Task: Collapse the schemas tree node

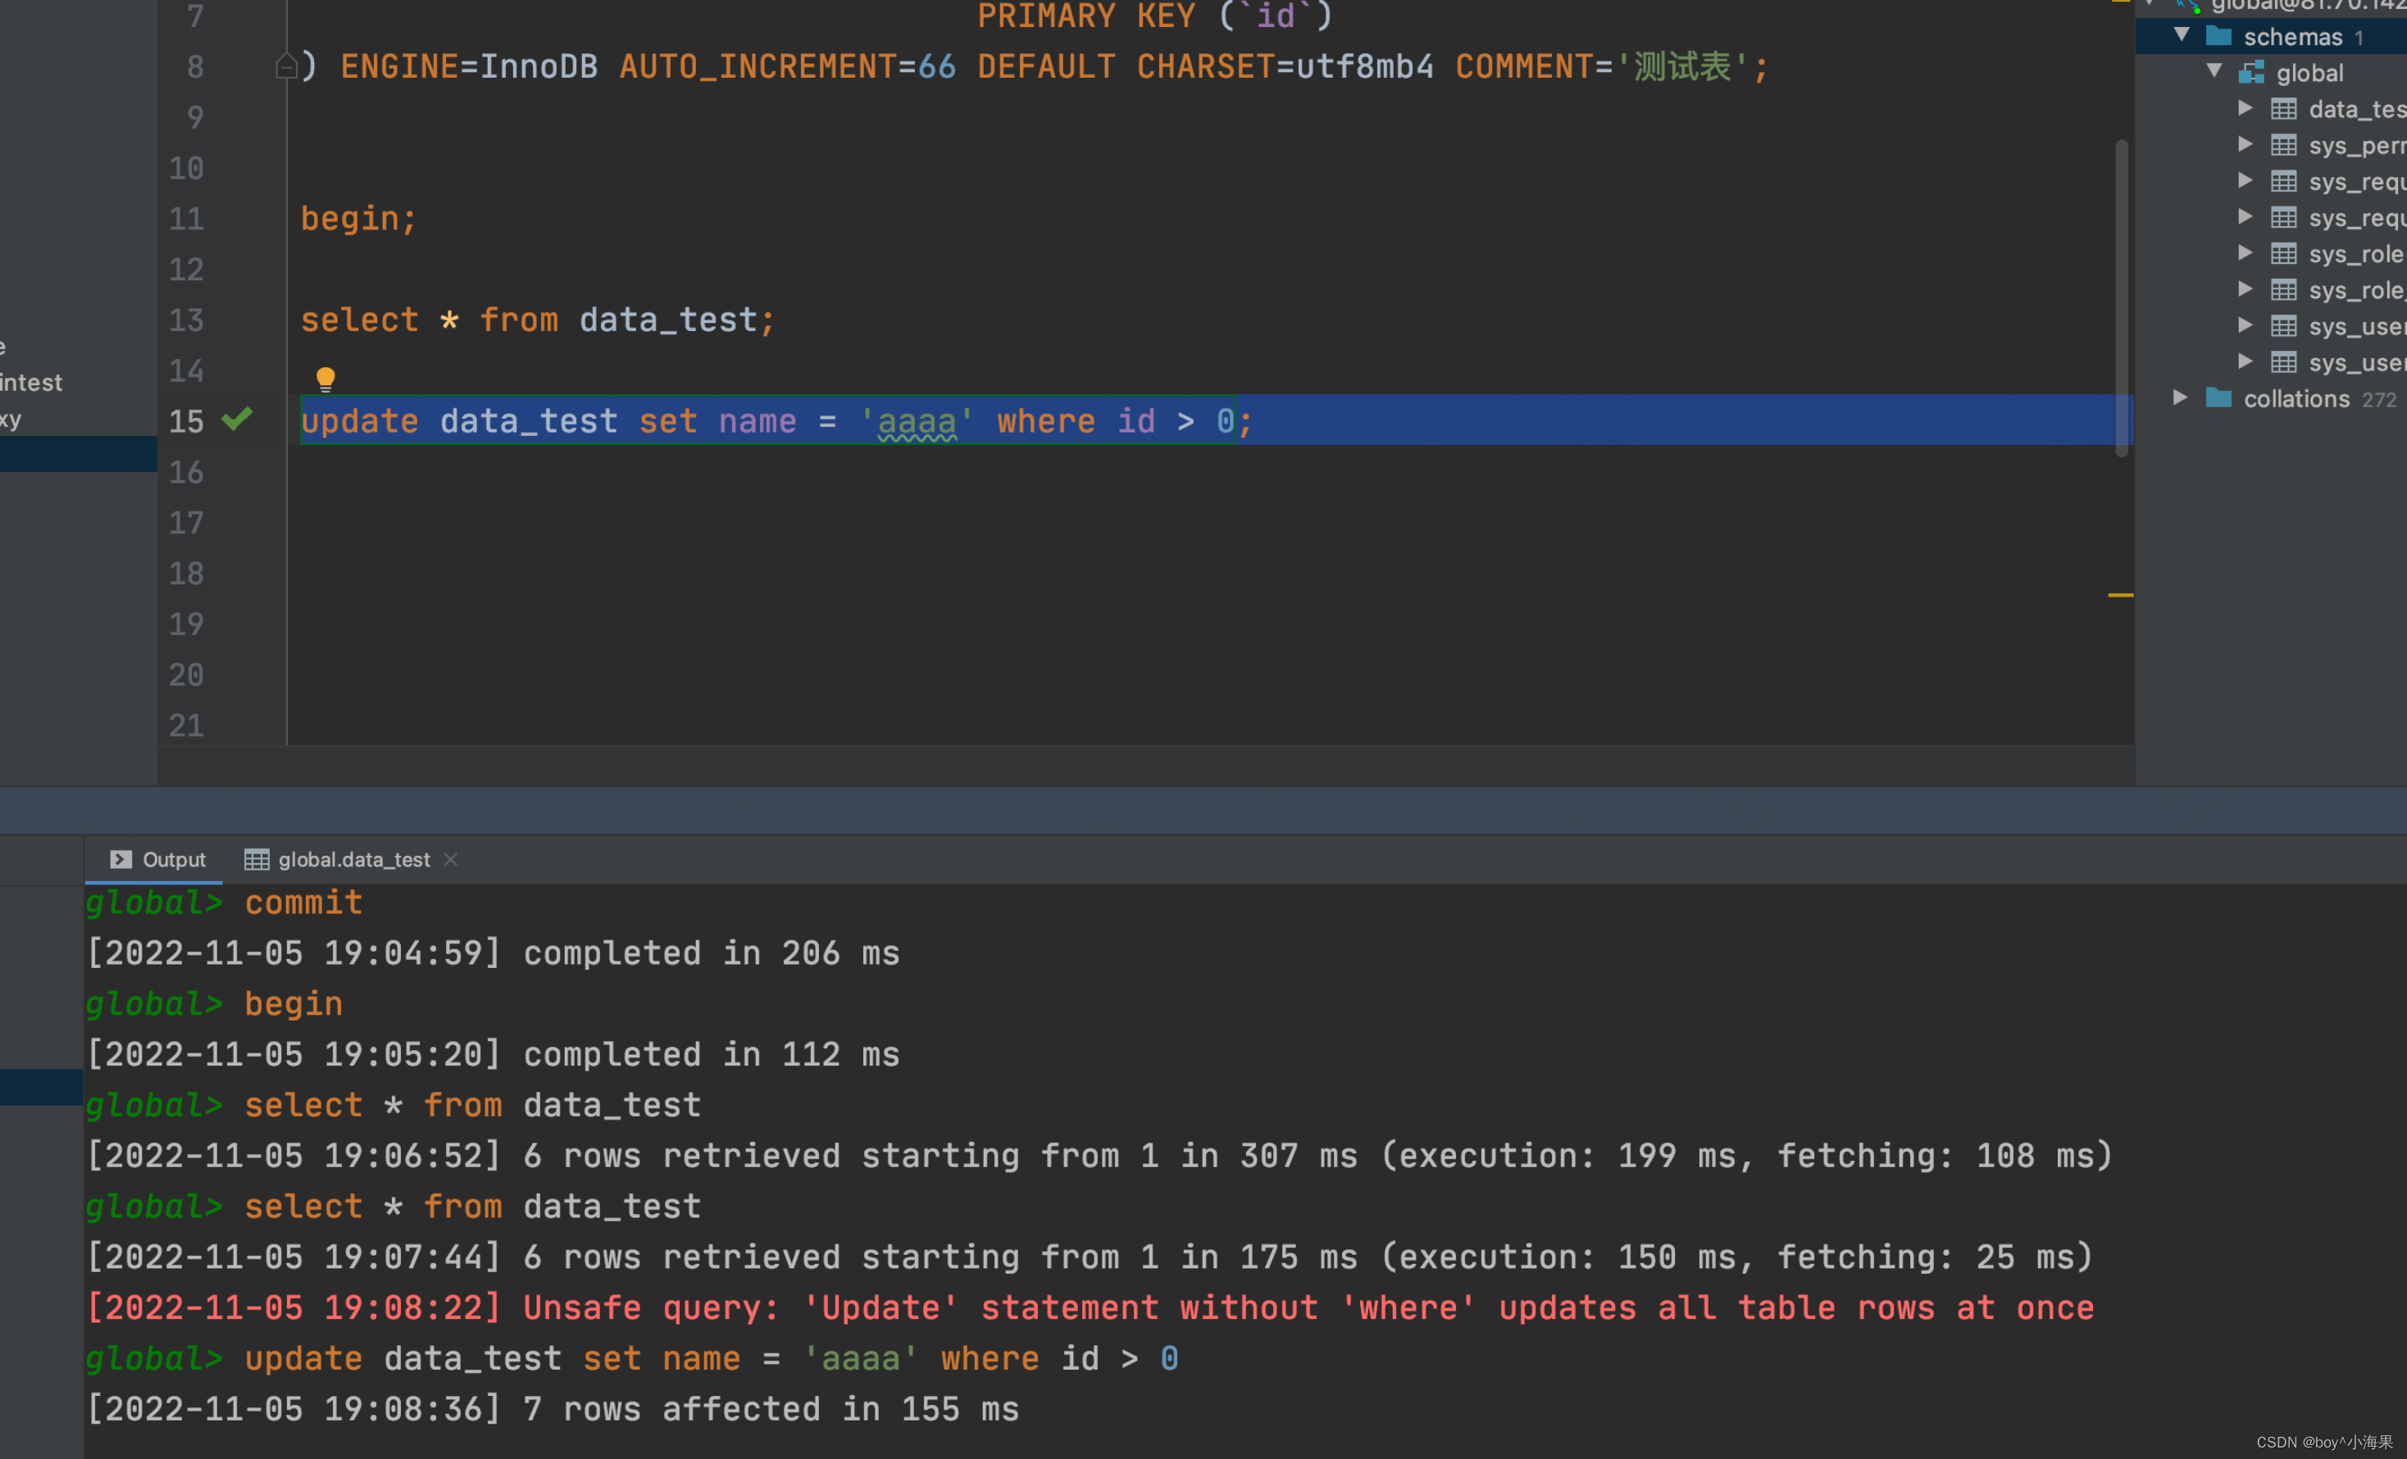Action: pos(2182,35)
